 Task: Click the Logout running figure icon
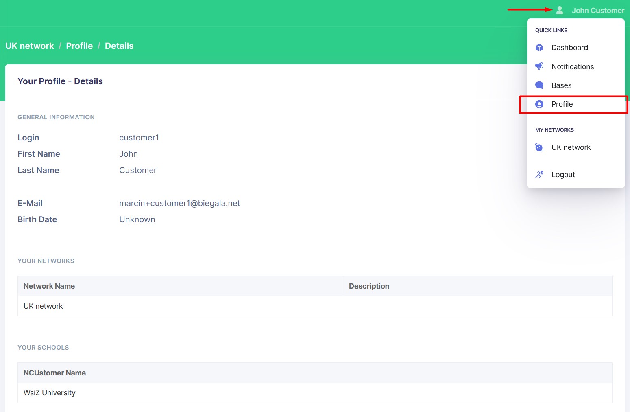(x=539, y=175)
